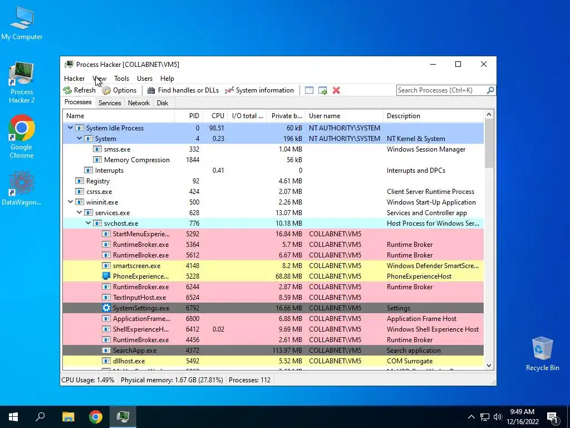Select the Memory Compression row
570x428 pixels.
(x=273, y=159)
